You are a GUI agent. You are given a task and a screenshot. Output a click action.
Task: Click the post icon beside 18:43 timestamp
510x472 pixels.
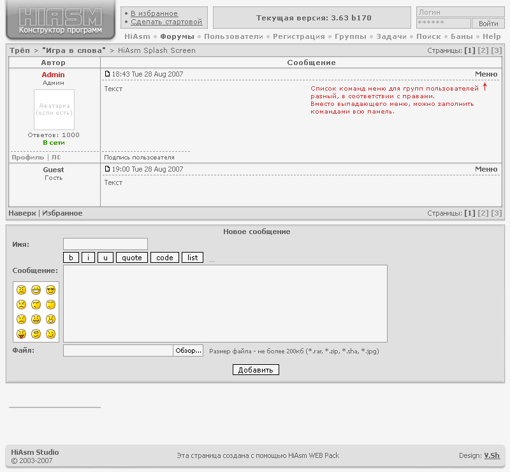(107, 75)
